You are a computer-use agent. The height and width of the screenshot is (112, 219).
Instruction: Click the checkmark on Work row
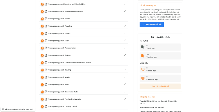click(x=125, y=84)
